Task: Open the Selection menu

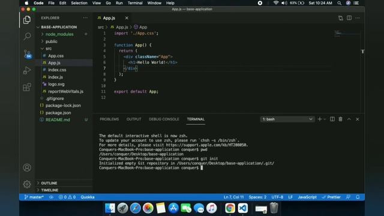Action: coord(79,3)
